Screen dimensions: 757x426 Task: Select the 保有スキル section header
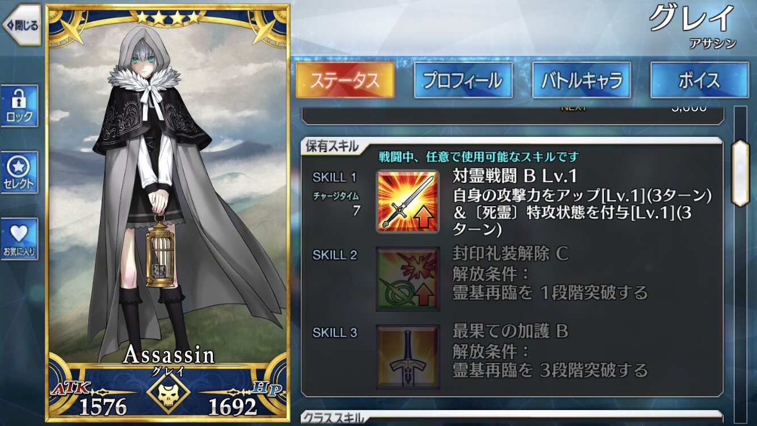(x=333, y=146)
